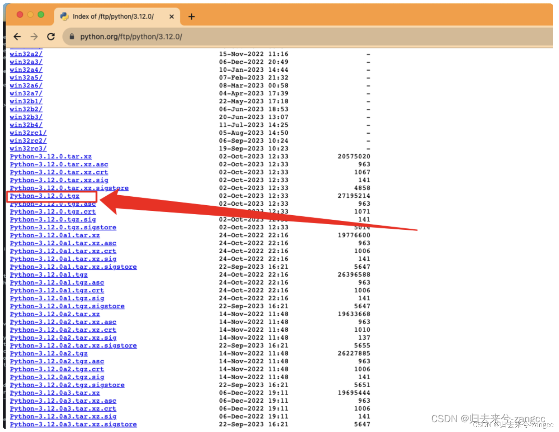559x432 pixels.
Task: View site info via the lock icon
Action: point(72,36)
